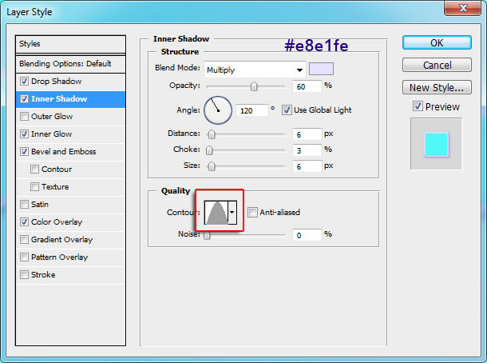The image size is (487, 363).
Task: Confirm with the OK button
Action: pos(437,42)
